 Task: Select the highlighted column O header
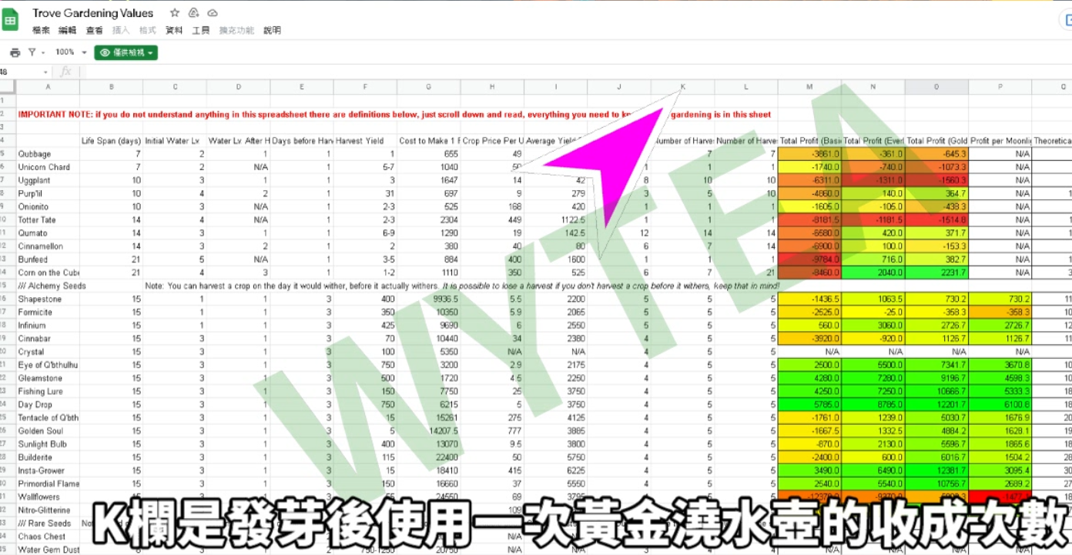(936, 87)
